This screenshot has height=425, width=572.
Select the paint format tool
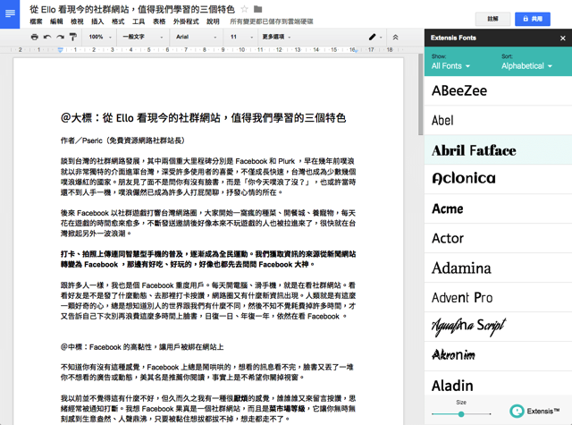(x=73, y=37)
